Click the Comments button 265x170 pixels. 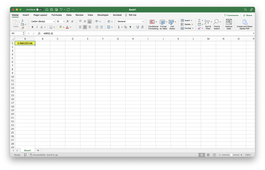231,15
